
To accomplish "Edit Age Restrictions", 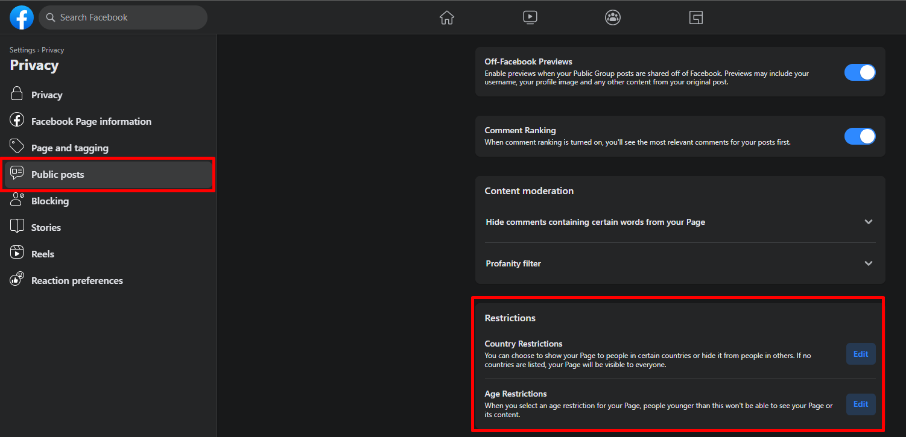I will pyautogui.click(x=861, y=404).
